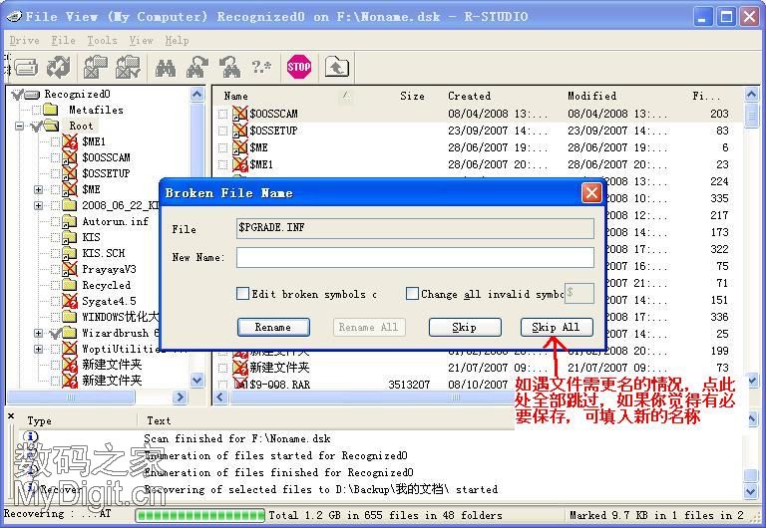Screen dimensions: 766x528
Task: Click the folder tree horizontal scrollbar
Action: point(97,397)
